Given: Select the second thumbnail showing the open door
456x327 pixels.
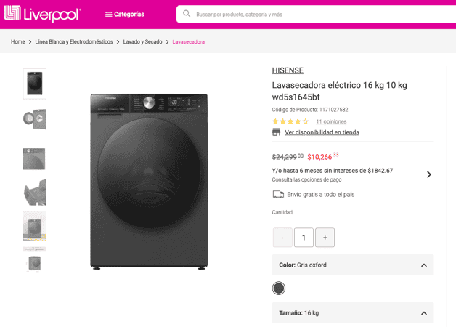Looking at the screenshot, I should [x=34, y=119].
